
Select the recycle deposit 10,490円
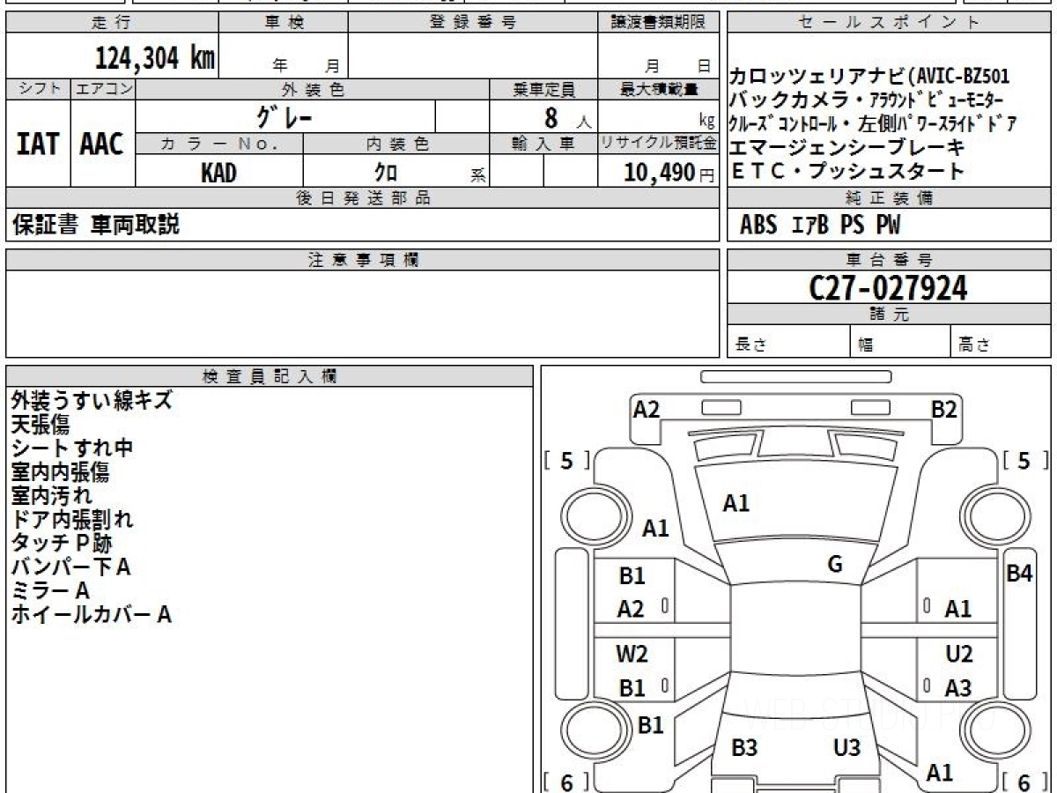click(669, 173)
